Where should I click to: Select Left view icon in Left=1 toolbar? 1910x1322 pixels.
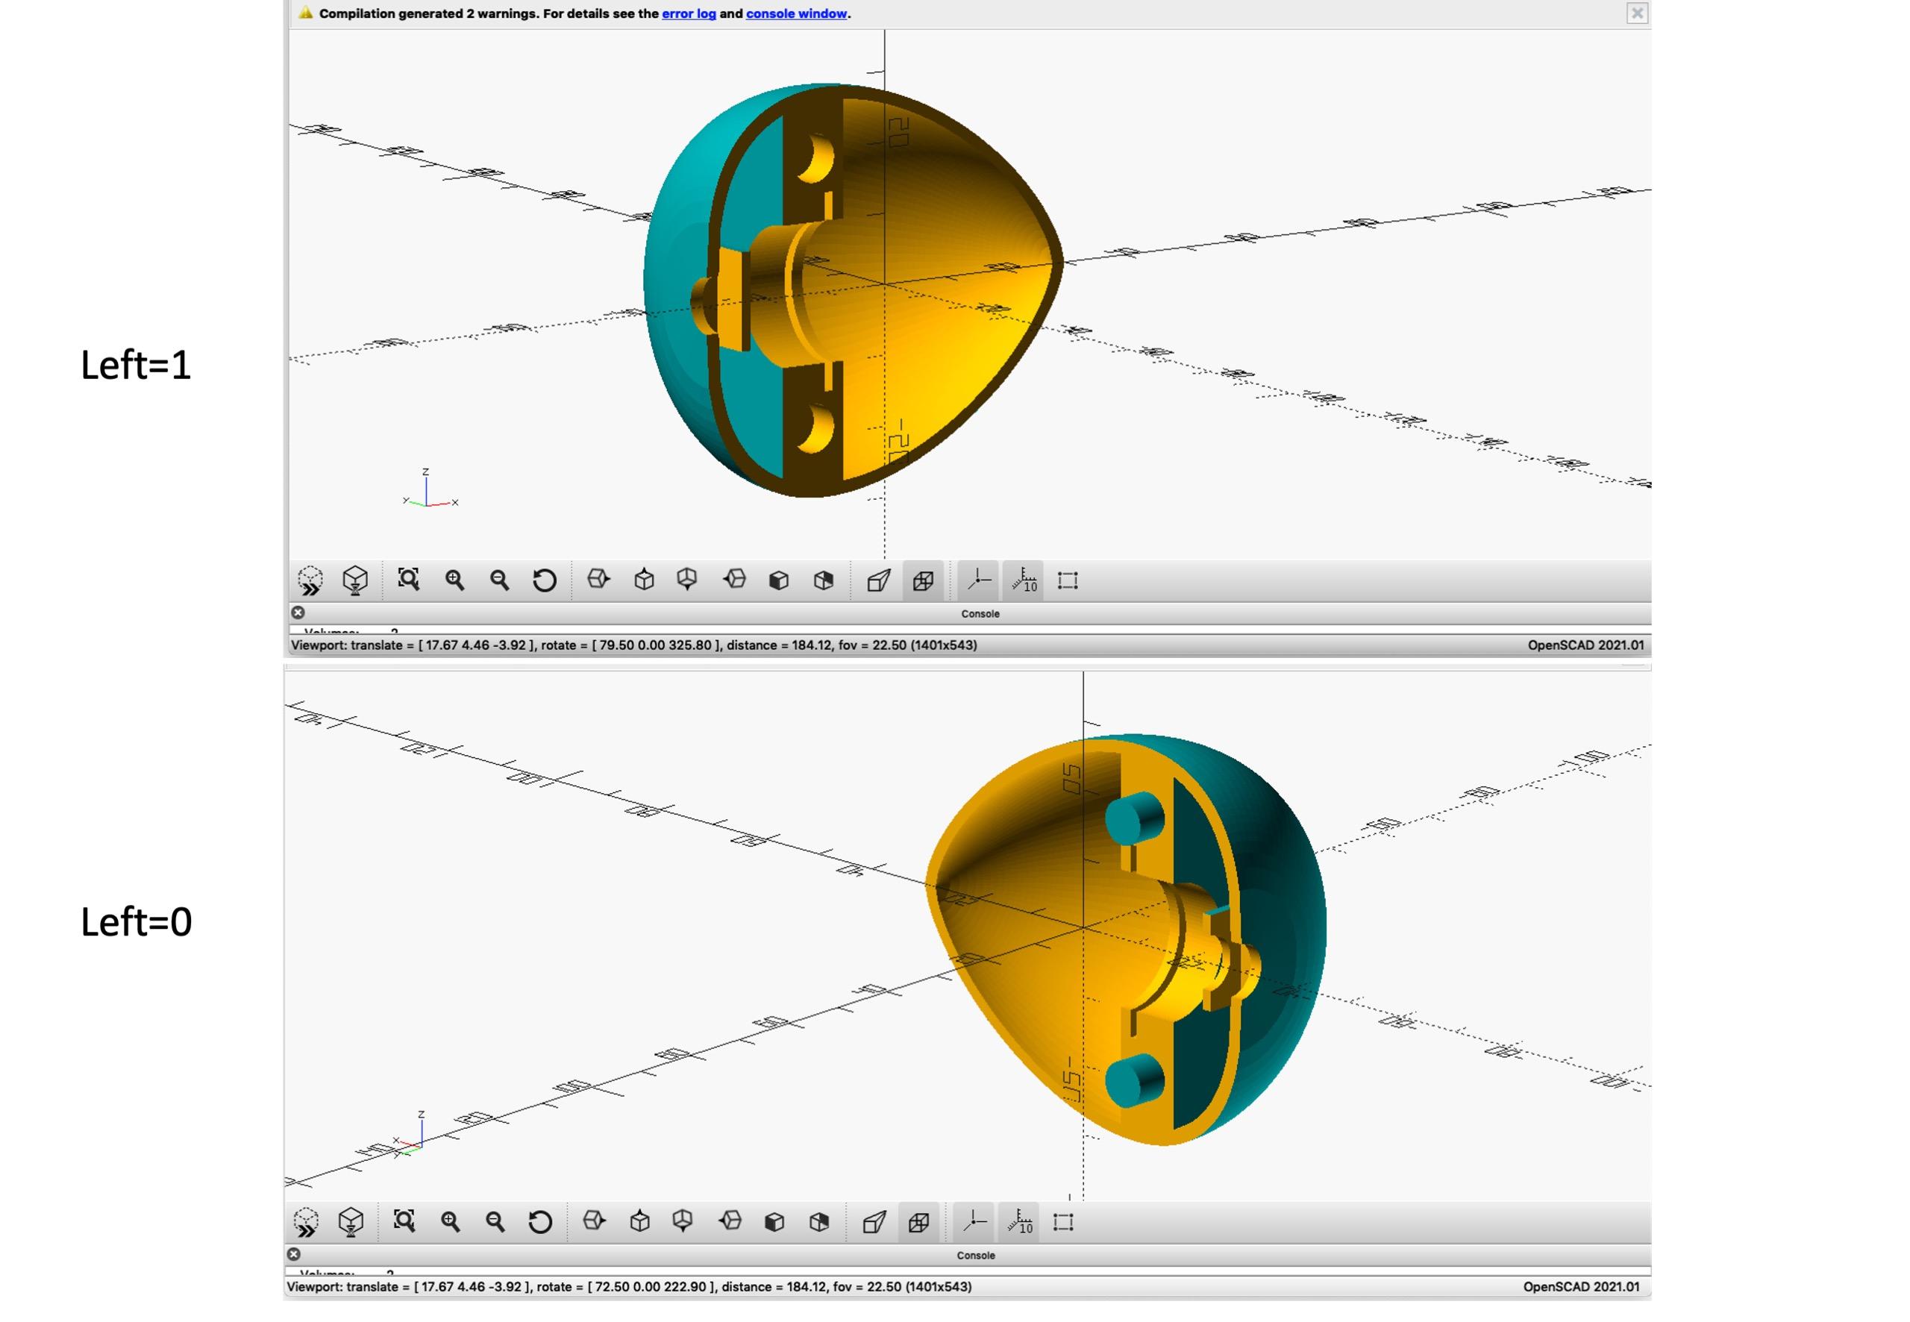pyautogui.click(x=734, y=579)
